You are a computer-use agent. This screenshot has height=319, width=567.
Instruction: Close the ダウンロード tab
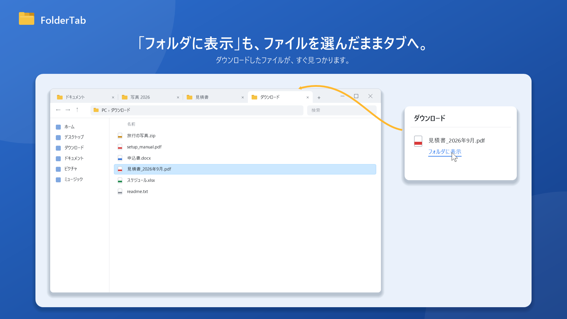[x=308, y=97]
